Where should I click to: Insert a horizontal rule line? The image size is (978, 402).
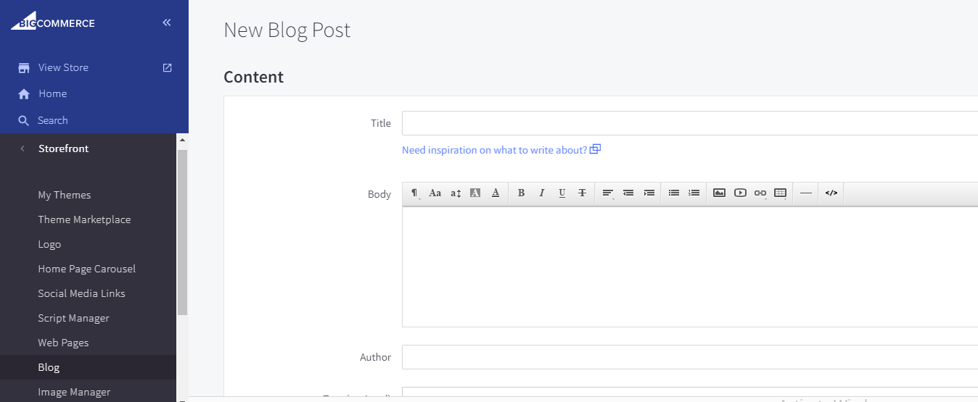point(805,193)
